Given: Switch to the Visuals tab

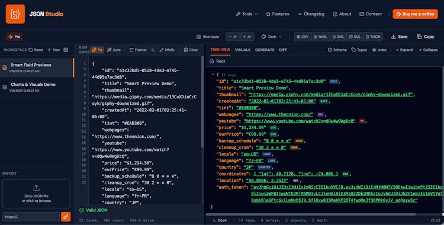Looking at the screenshot, I should (x=243, y=50).
